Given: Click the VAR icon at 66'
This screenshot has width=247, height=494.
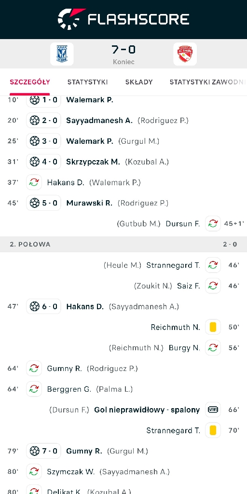Looking at the screenshot, I should [x=213, y=410].
